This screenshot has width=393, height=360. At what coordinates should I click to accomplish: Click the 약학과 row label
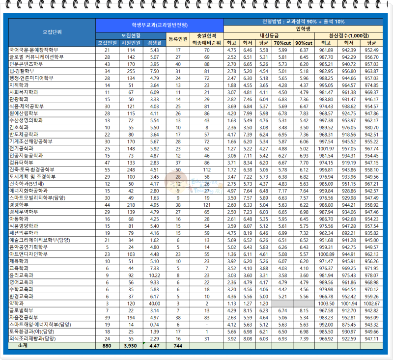point(17,303)
